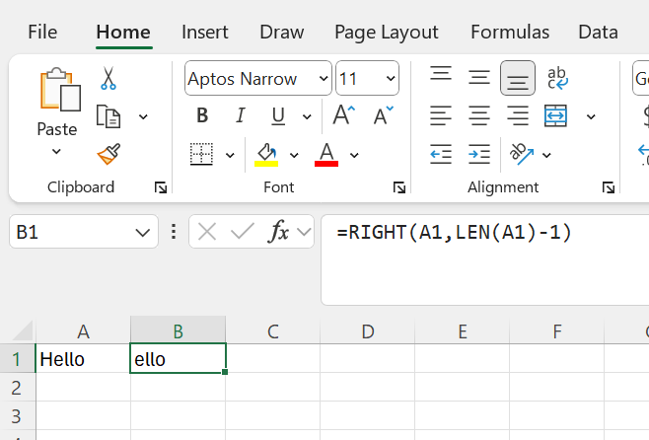Select column D header
649x440 pixels.
(x=368, y=331)
